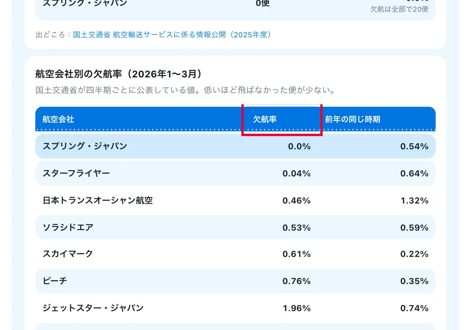Click the 0便 value in the top card
This screenshot has width=471, height=330.
click(263, 4)
